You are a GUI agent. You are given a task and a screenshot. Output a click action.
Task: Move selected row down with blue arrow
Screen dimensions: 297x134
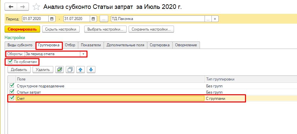click(x=91, y=70)
